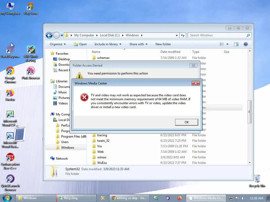This screenshot has height=202, width=270.
Task: Close Folder Access Denied dialog
Action: click(194, 65)
